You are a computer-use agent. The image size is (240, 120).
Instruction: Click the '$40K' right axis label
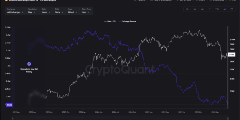pos(232,79)
